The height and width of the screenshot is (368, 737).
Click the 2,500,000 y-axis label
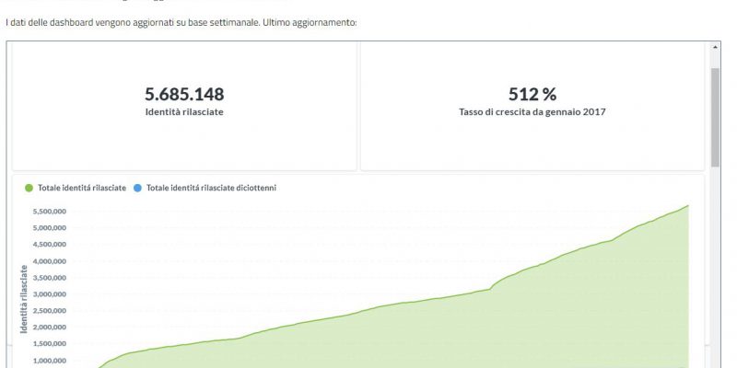coord(50,311)
